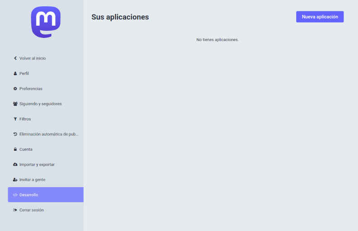Click the code brackets icon for Desarrollo
Image resolution: width=358 pixels, height=231 pixels.
[15, 195]
